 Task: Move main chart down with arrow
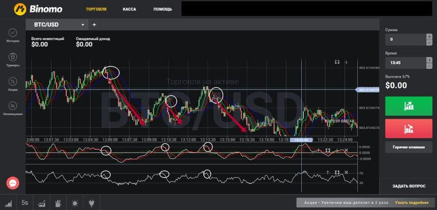click(x=346, y=62)
